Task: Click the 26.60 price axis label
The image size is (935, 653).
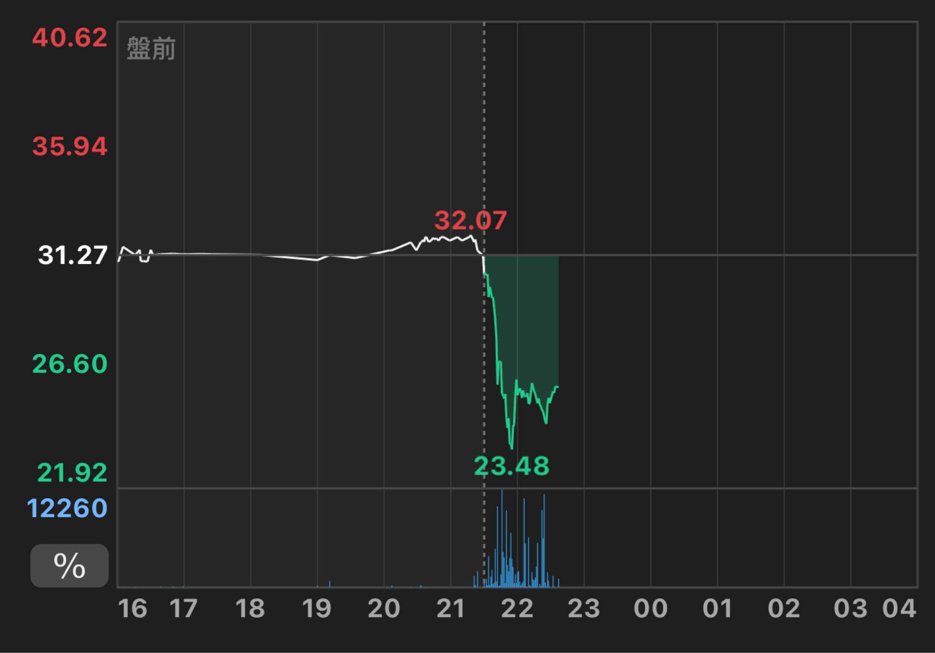Action: pos(70,364)
